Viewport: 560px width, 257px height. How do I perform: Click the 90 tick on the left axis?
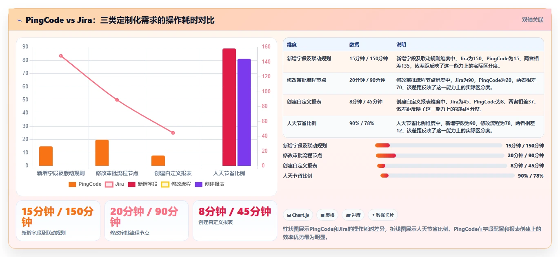[25, 47]
